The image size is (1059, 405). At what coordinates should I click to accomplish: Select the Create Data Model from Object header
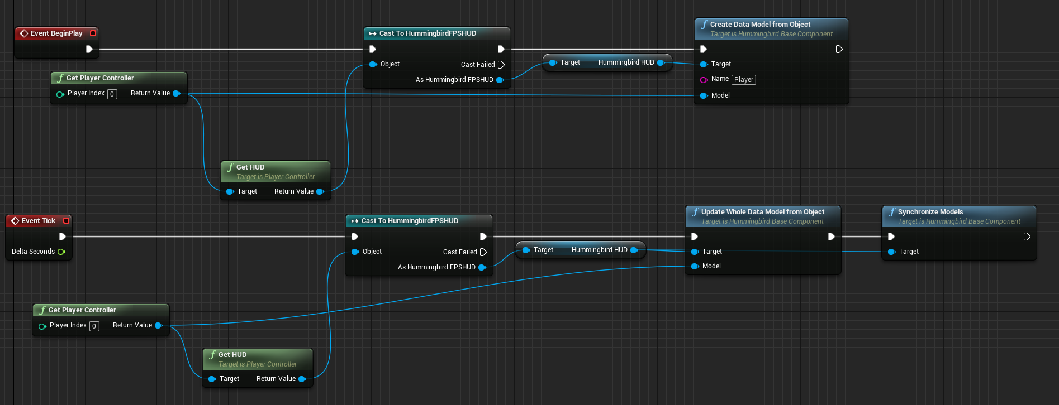(x=760, y=25)
